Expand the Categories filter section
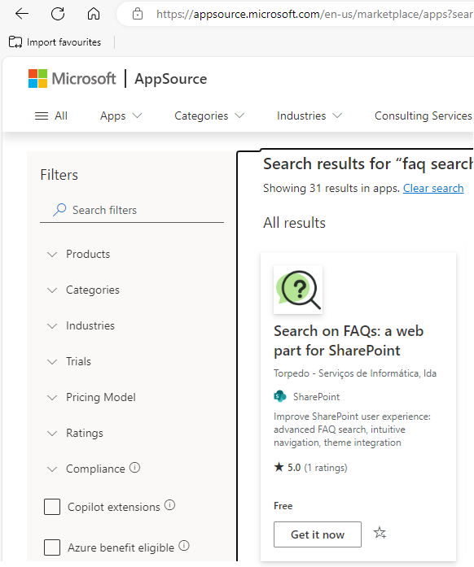The height and width of the screenshot is (567, 474). click(83, 290)
